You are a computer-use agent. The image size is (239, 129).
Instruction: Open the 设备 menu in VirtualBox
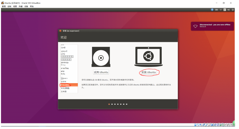pos(26,6)
